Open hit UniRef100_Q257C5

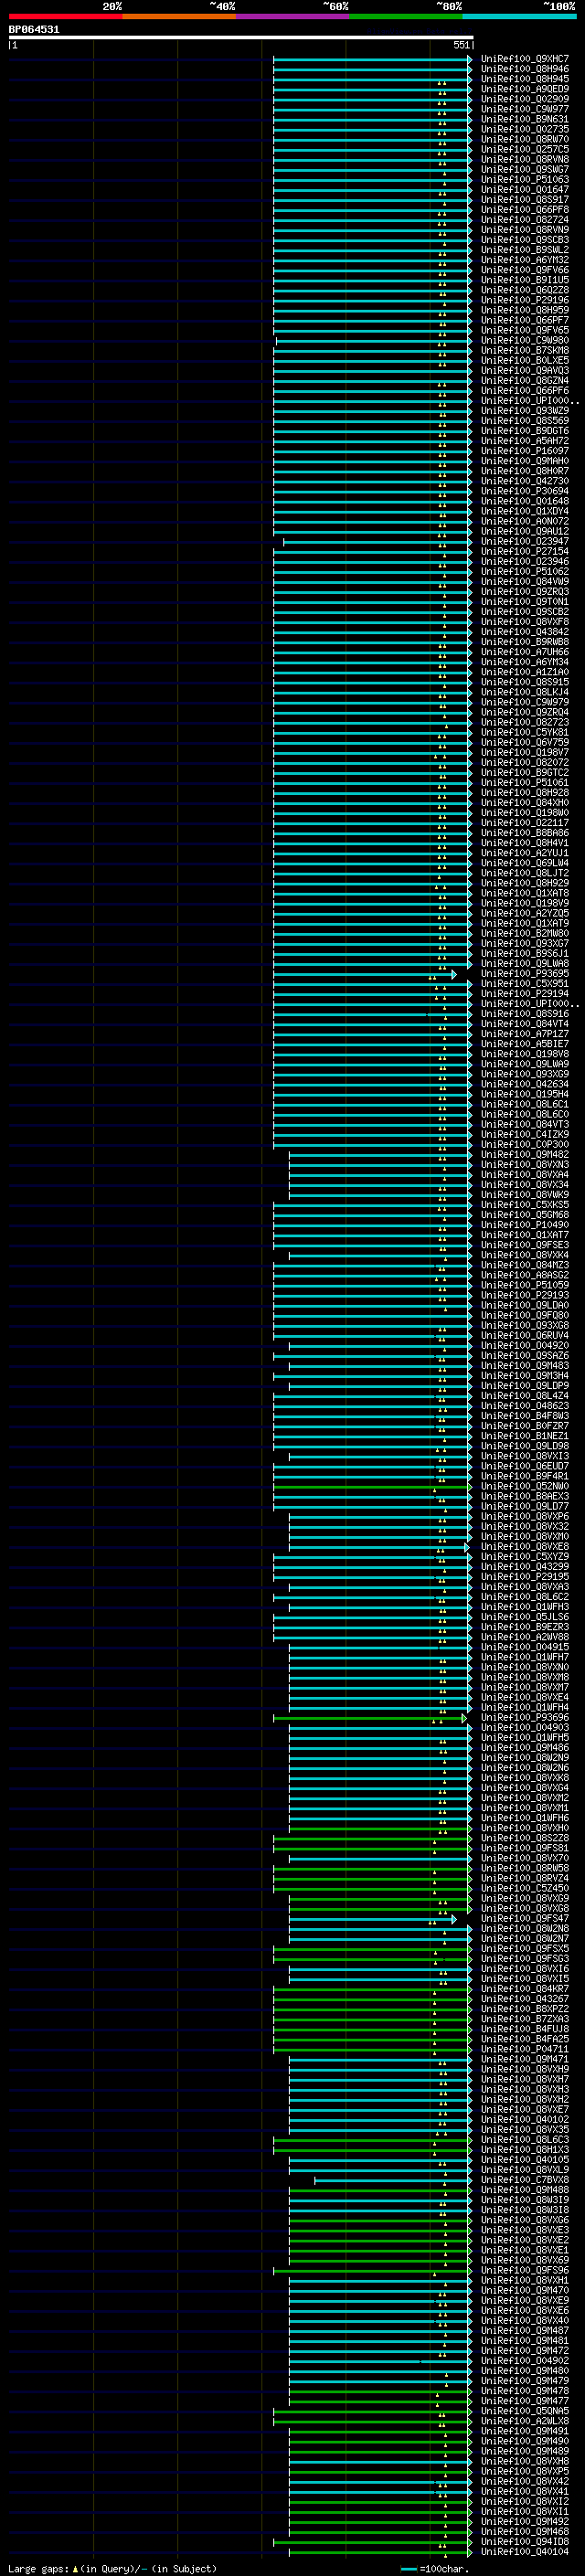(x=525, y=149)
